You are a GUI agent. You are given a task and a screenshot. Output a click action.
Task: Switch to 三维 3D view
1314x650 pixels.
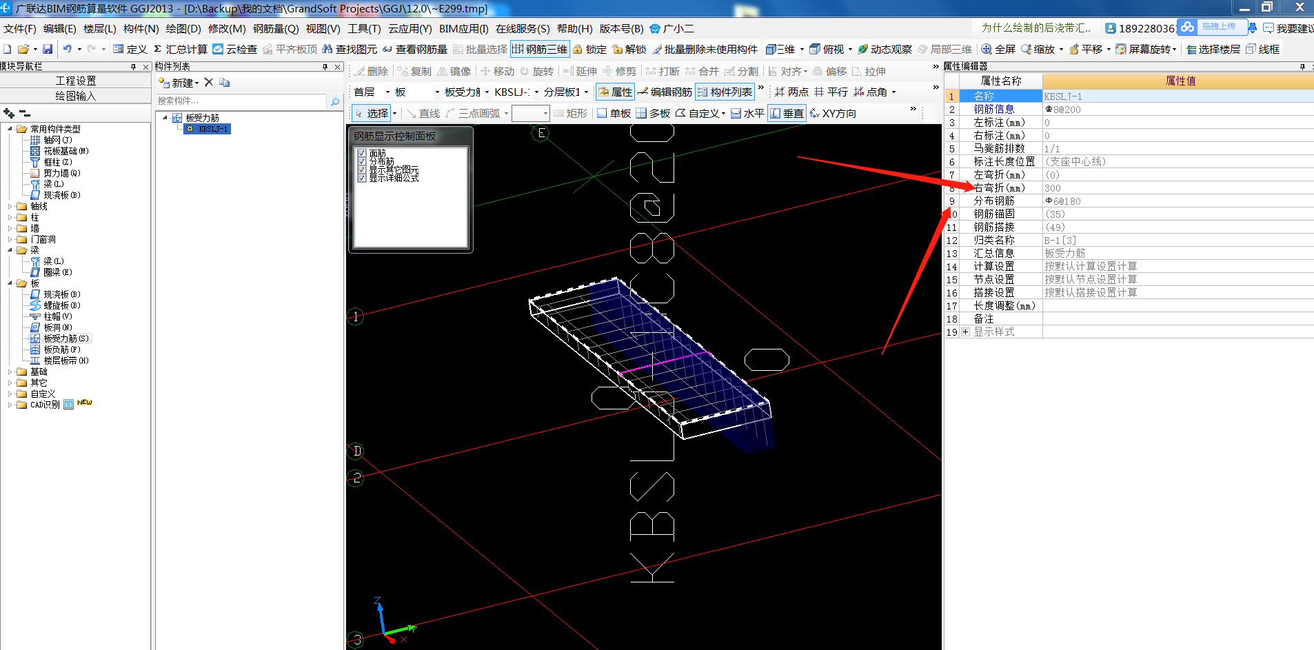pos(780,49)
